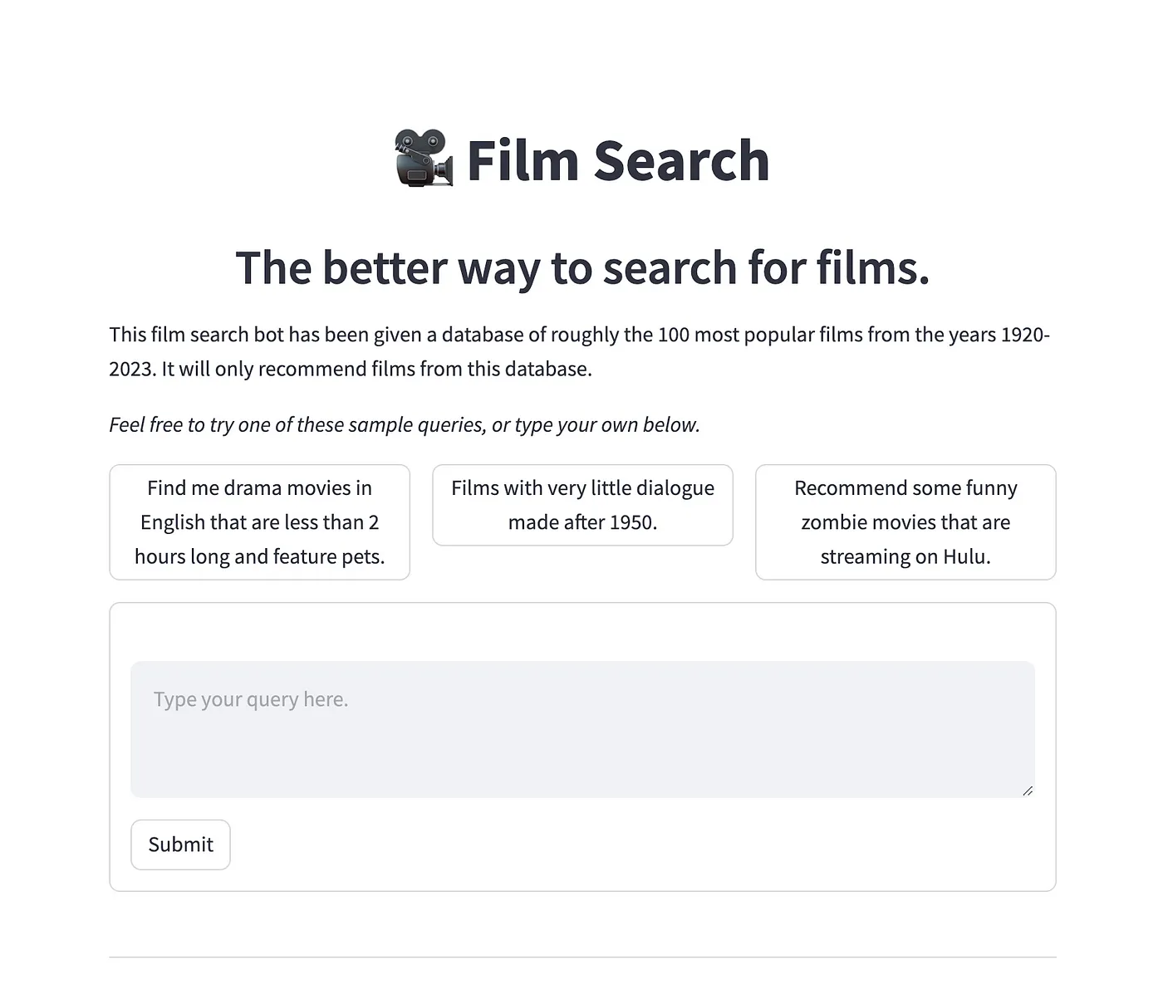This screenshot has width=1163, height=994.
Task: Click the '1920-' year range text
Action: tap(1025, 335)
